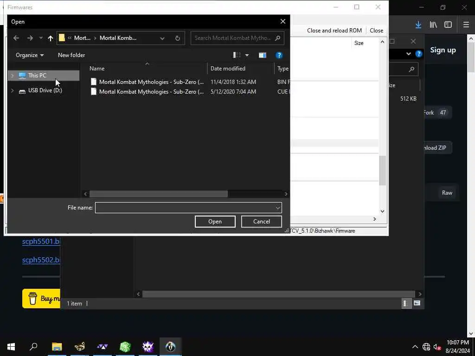
Task: Switch Explorer window to details view icon
Action: [x=405, y=303]
